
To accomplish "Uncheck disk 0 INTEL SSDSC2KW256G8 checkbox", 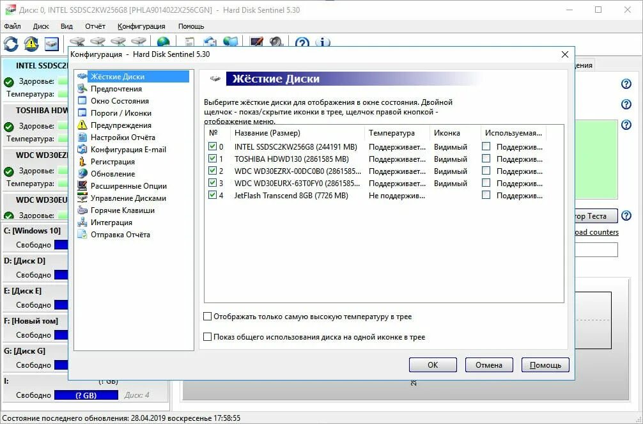I will coord(212,146).
